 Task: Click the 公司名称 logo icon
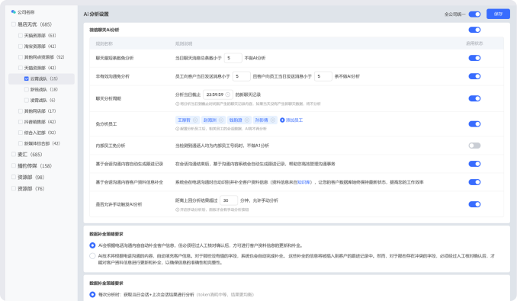coord(14,12)
